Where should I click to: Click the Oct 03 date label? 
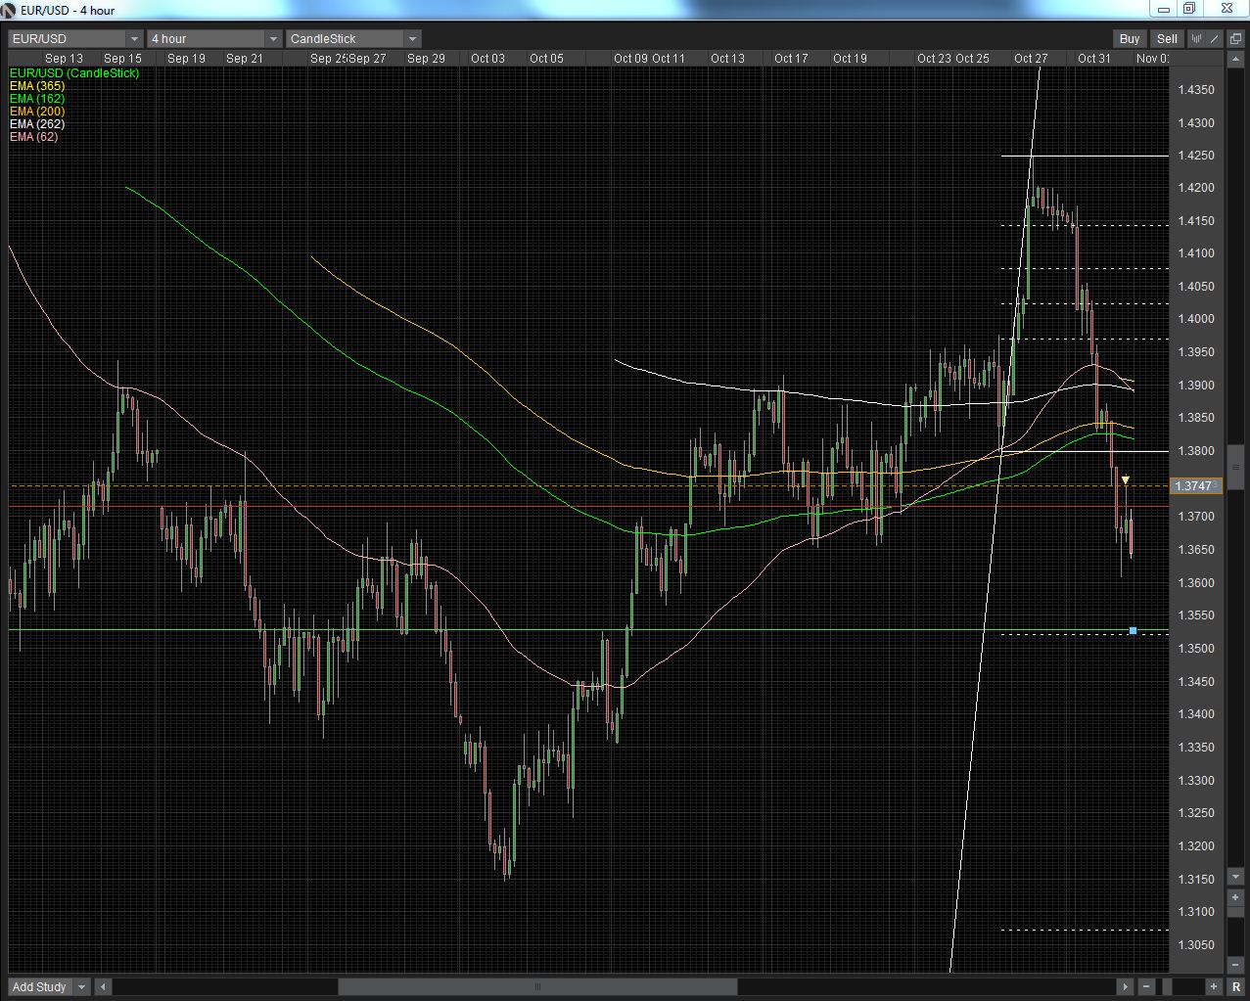(487, 59)
